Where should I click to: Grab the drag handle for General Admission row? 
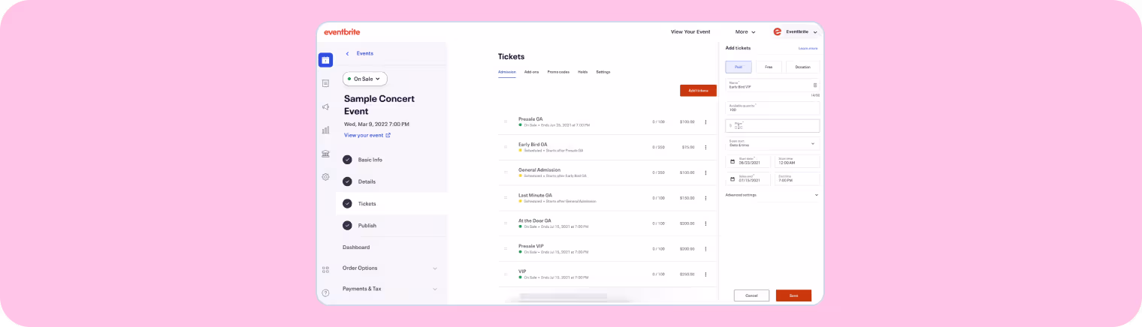pos(506,172)
